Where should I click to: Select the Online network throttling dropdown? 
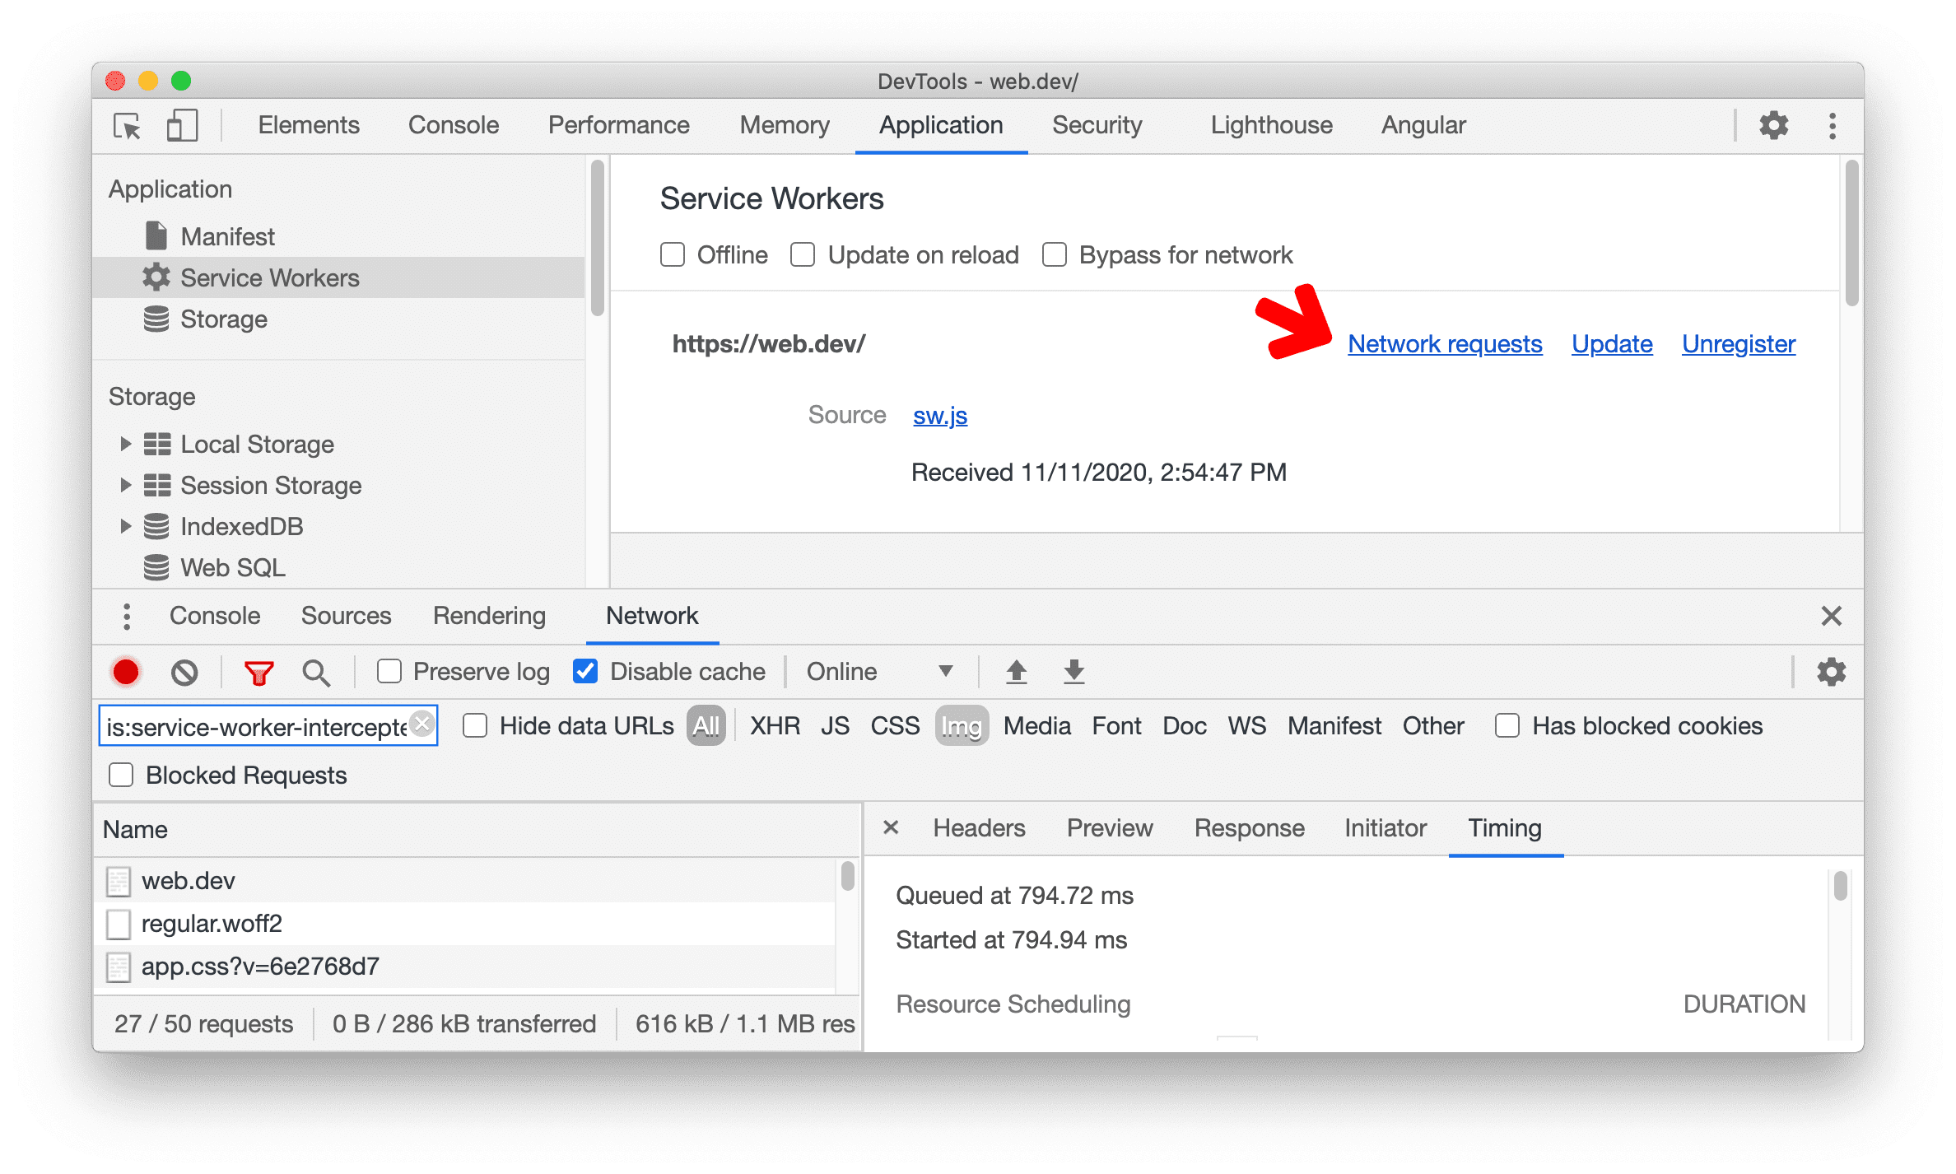(873, 671)
